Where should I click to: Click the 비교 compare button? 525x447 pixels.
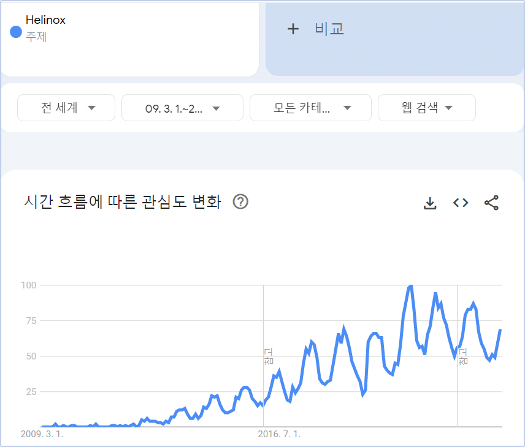[x=394, y=39]
